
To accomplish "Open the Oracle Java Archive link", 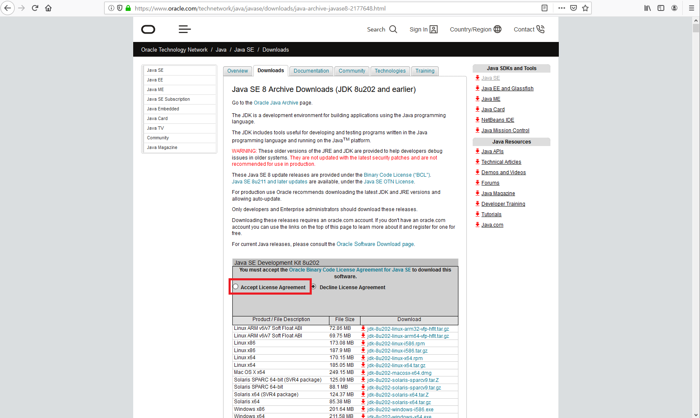I will 276,103.
